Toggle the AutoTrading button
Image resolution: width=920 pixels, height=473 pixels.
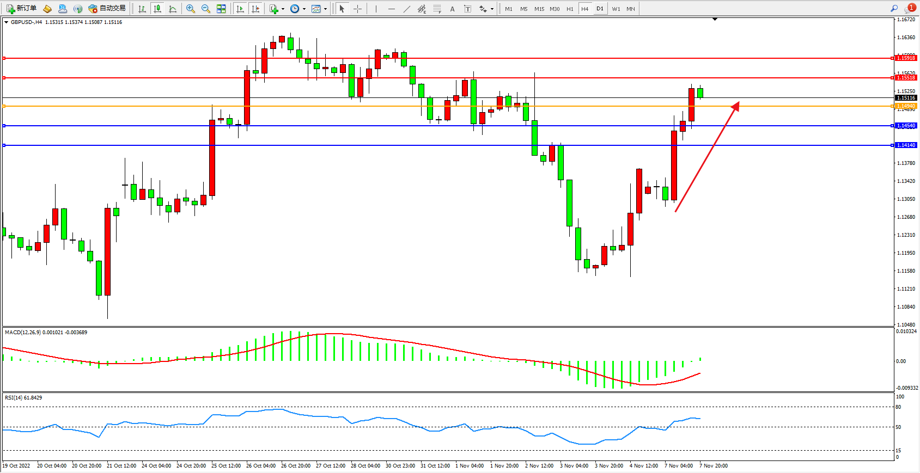(107, 9)
